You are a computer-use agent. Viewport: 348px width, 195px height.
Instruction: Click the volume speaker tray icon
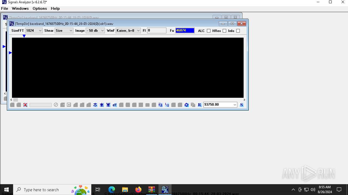click(x=313, y=190)
